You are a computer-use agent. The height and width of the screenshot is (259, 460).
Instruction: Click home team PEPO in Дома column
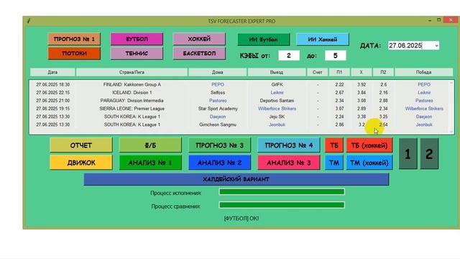coord(218,85)
